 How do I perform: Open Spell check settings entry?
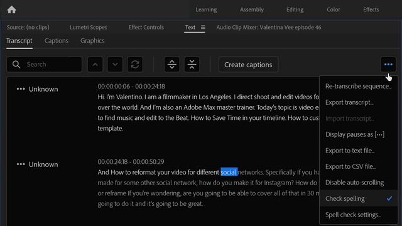click(359, 215)
